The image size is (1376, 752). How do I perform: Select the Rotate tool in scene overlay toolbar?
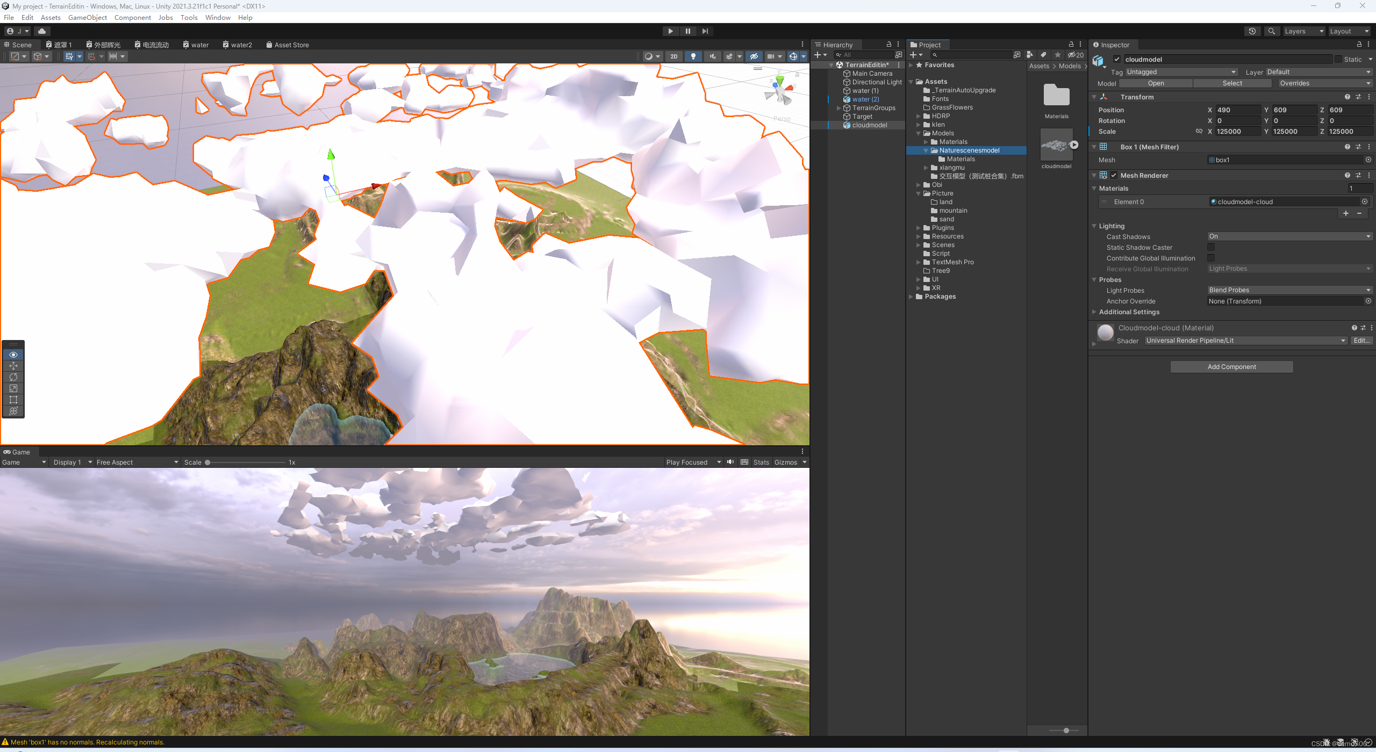[x=13, y=377]
